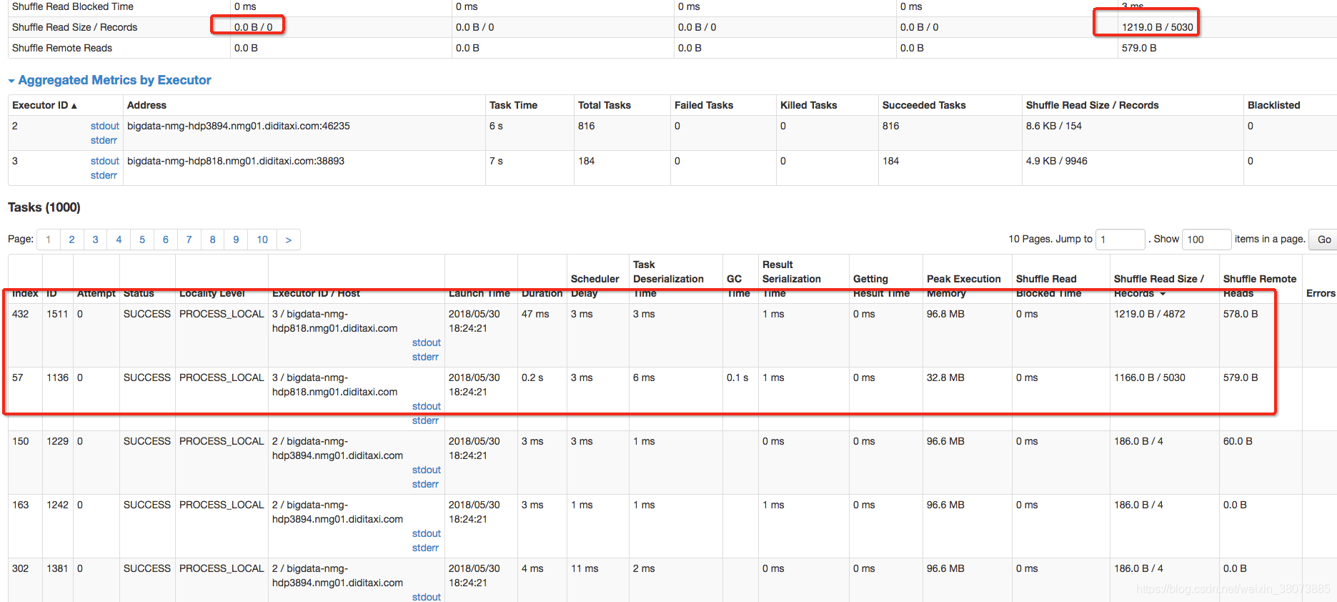Sort executors by Succeeded Tasks column
The width and height of the screenshot is (1337, 602).
[x=924, y=105]
